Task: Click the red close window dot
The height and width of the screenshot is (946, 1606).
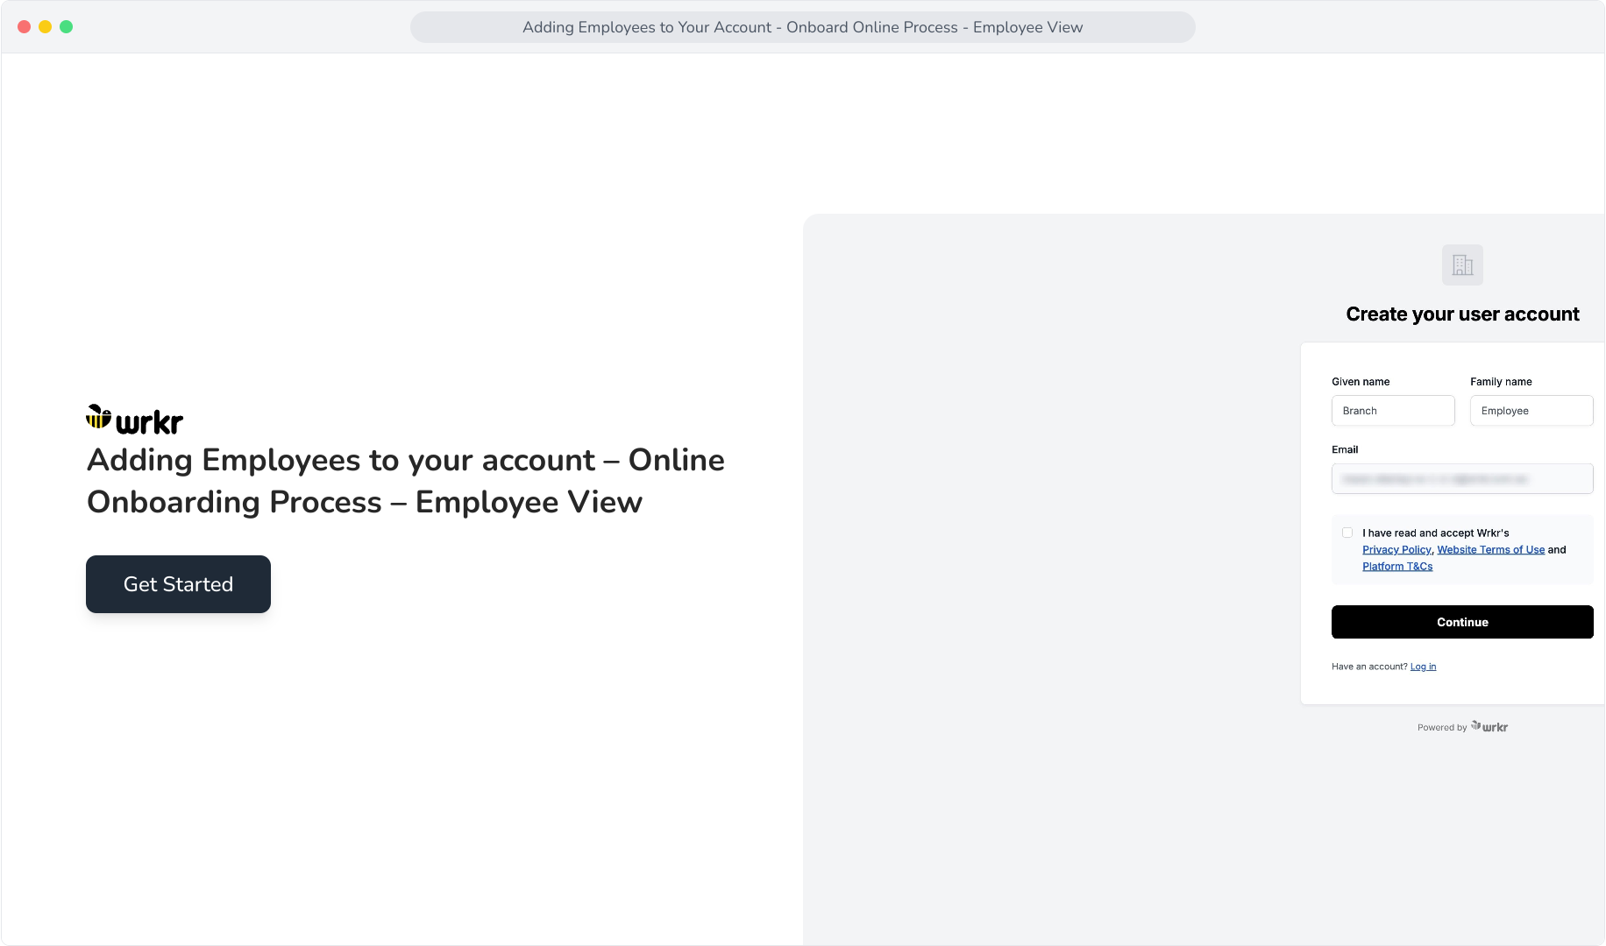Action: [x=24, y=27]
